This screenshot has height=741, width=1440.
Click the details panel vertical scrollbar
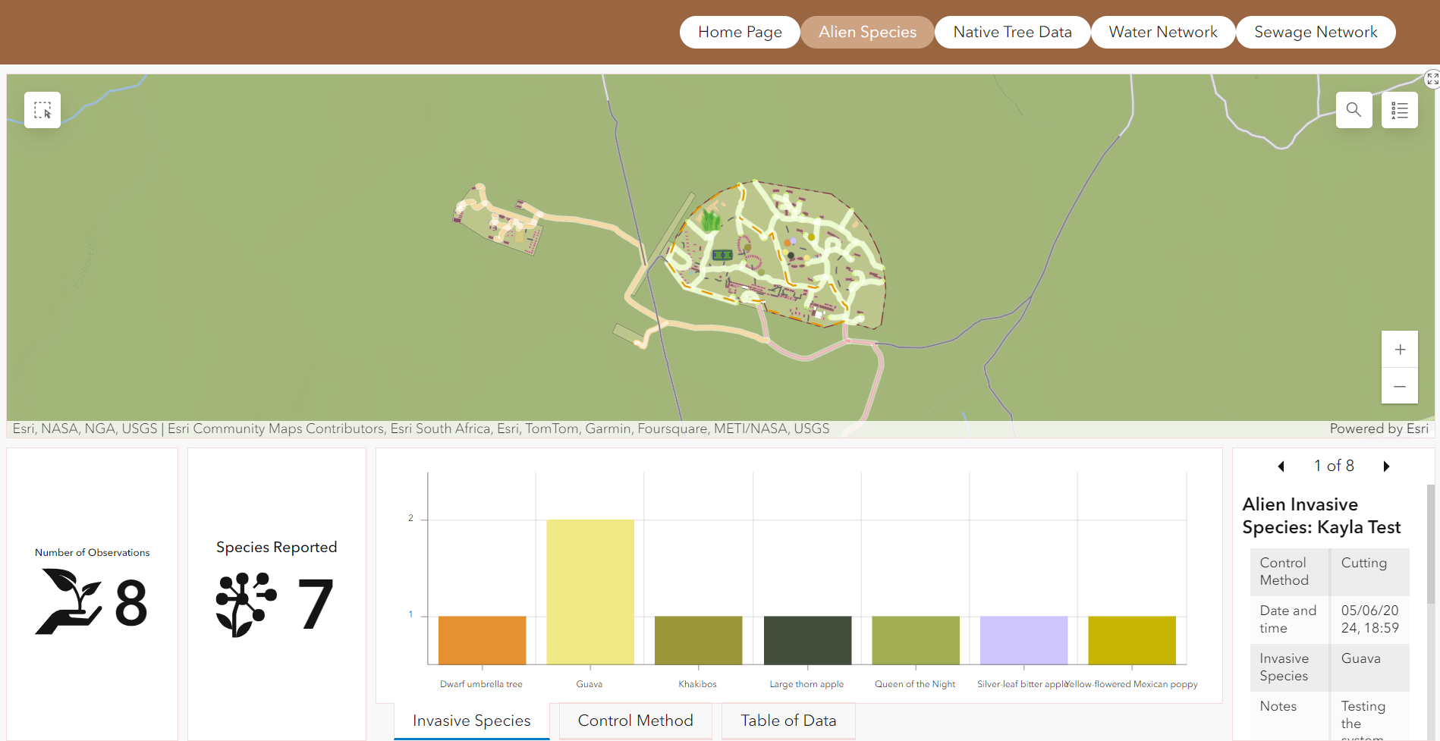[1431, 545]
